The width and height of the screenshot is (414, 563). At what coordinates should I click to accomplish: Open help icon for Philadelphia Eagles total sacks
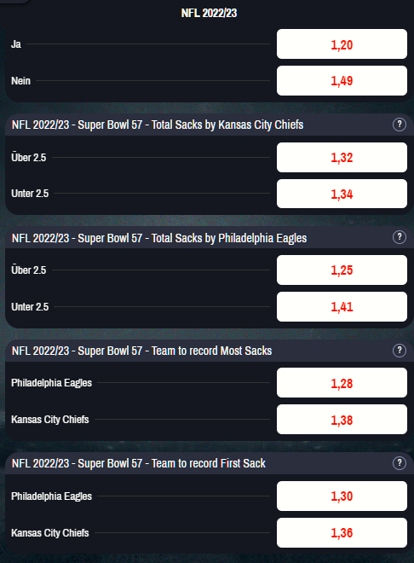[400, 237]
